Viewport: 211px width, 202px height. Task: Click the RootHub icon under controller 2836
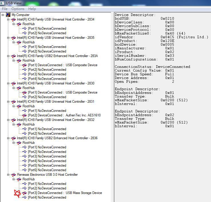tap(19, 143)
